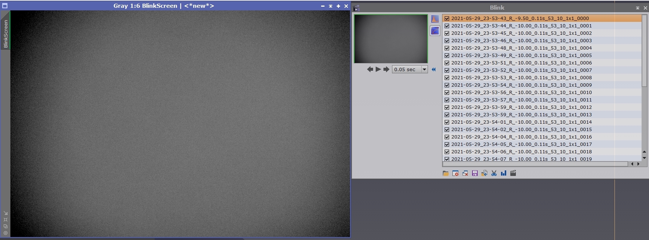Uncheck the file ending in 1x1_0007
The image size is (649, 240).
pyautogui.click(x=447, y=70)
